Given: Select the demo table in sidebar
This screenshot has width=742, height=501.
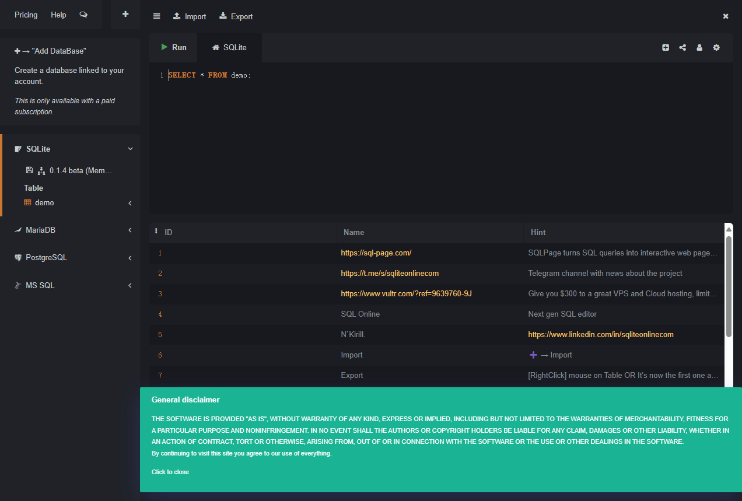Looking at the screenshot, I should (x=44, y=203).
